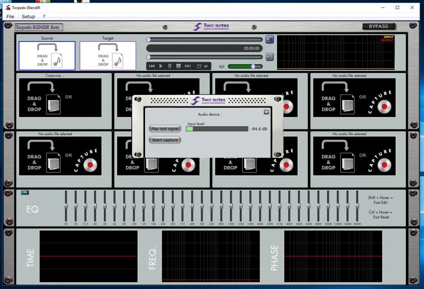Screen dimensions: 424x289
Task: Click cabinet file icon in Capturing slot
Action: [53, 104]
